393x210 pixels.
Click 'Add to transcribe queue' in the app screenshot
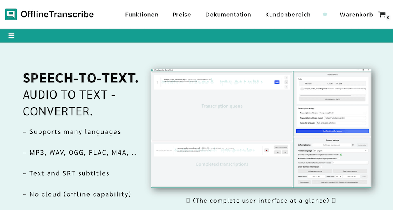click(x=332, y=131)
